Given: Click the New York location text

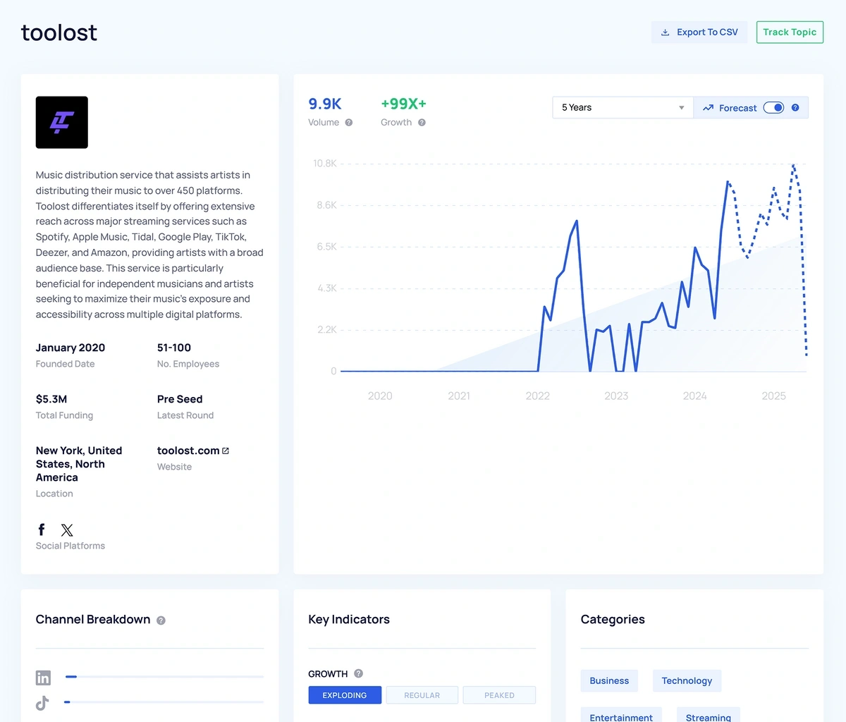Looking at the screenshot, I should [x=79, y=464].
